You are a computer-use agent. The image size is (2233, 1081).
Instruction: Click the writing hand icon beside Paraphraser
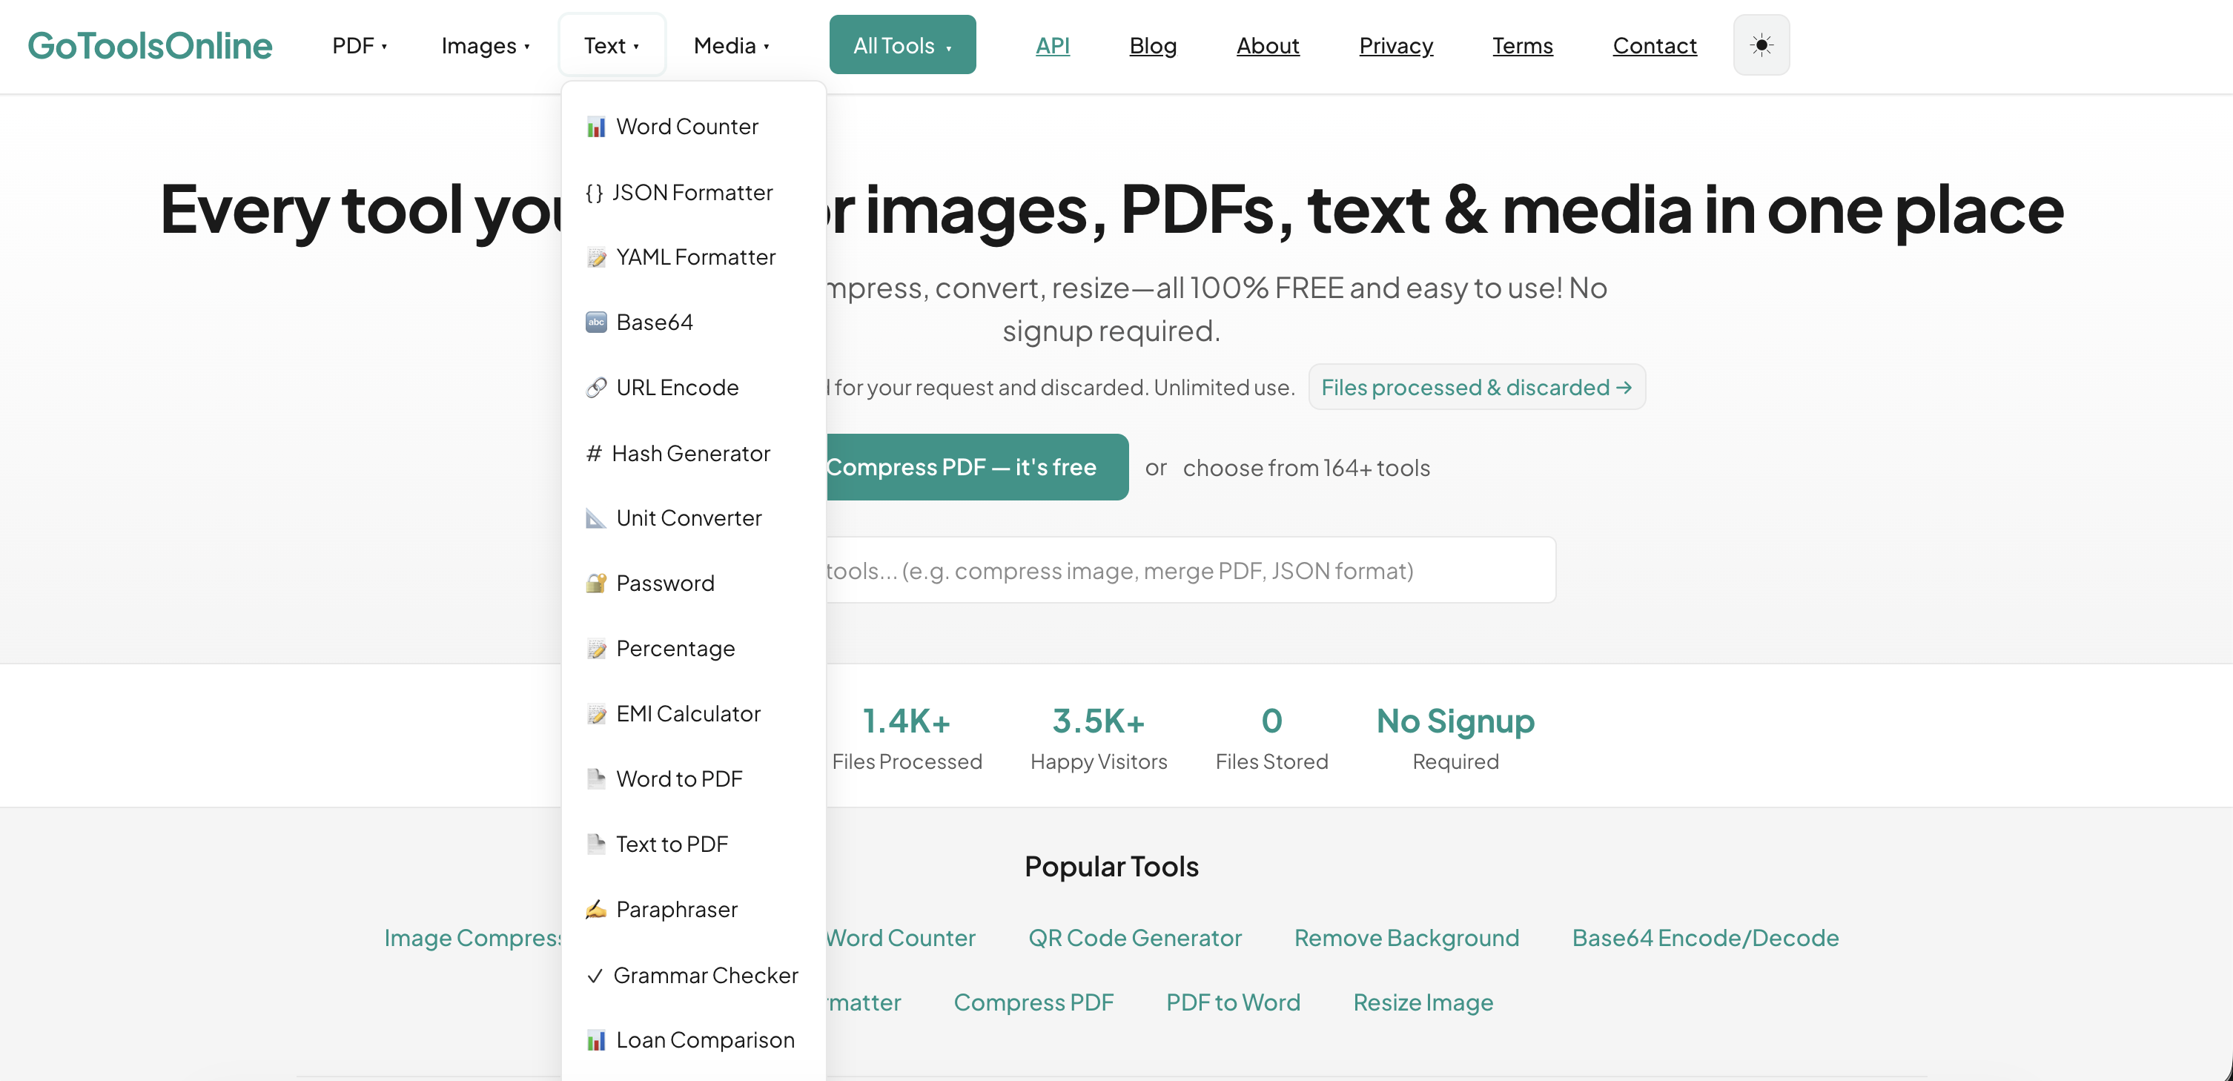pyautogui.click(x=595, y=909)
